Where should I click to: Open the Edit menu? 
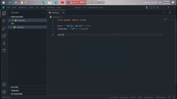point(14,7)
